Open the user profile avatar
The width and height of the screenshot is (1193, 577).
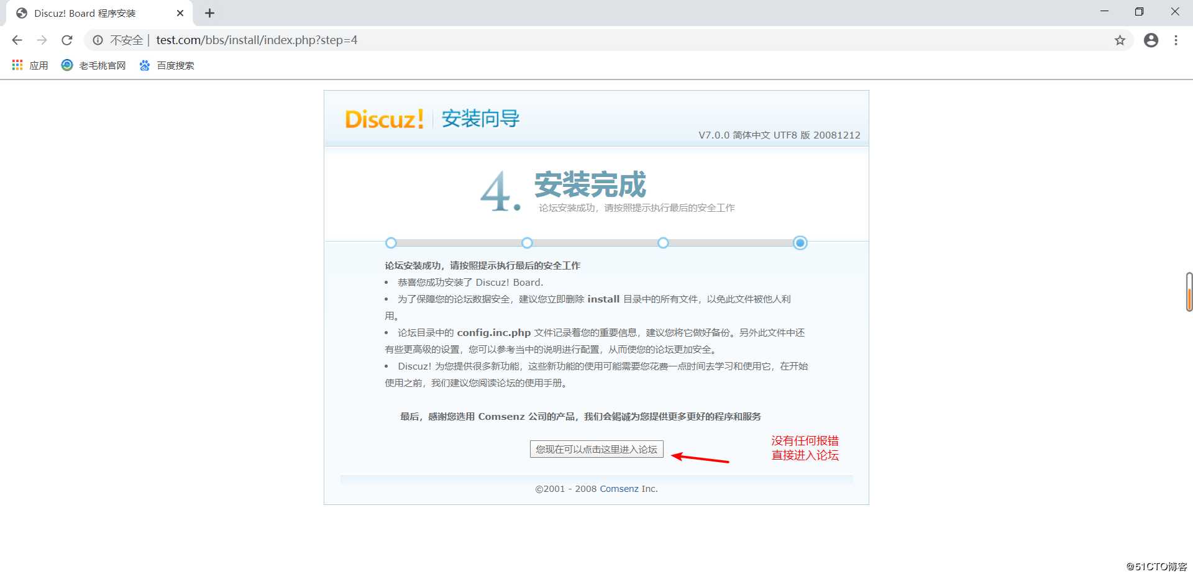[x=1151, y=40]
